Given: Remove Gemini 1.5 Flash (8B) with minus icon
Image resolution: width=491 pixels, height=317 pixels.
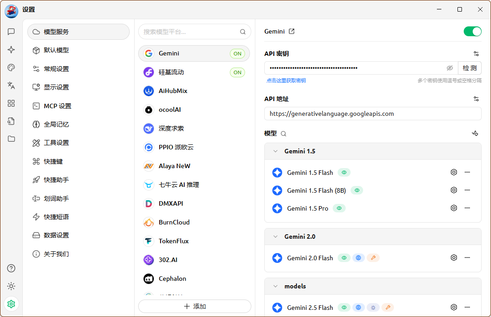Looking at the screenshot, I should 467,190.
